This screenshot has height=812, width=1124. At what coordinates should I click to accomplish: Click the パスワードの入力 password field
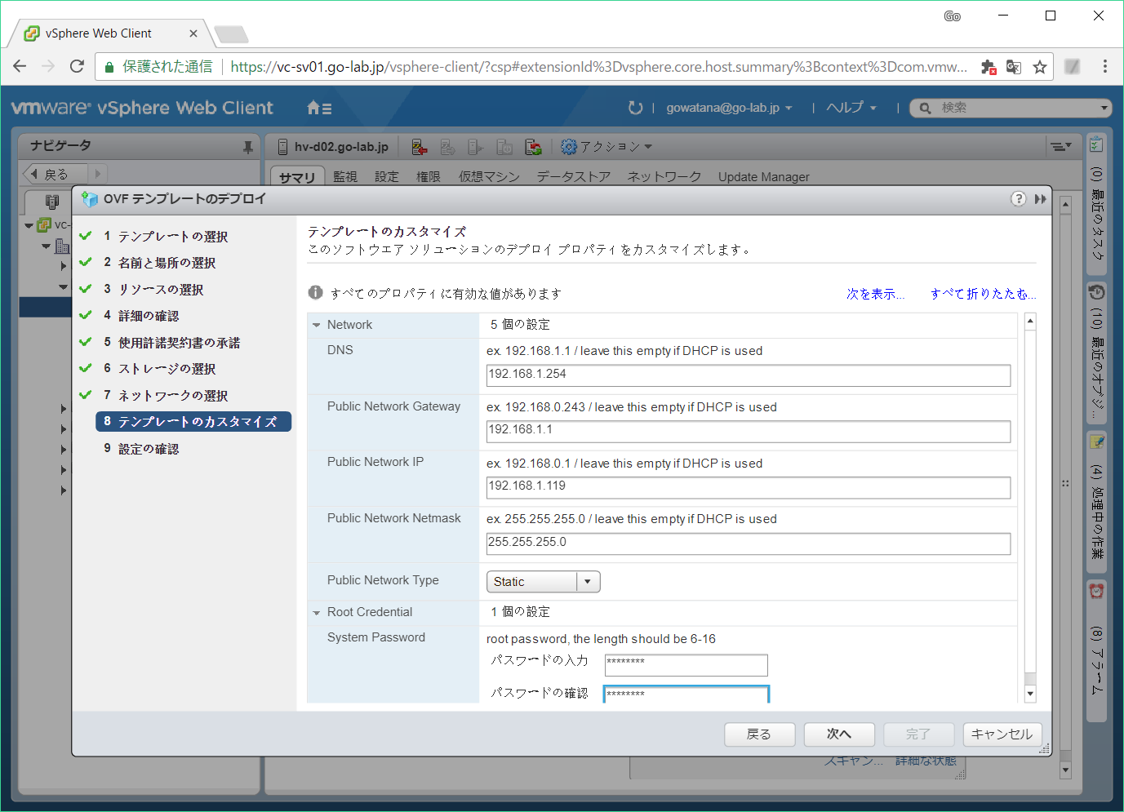click(x=686, y=664)
